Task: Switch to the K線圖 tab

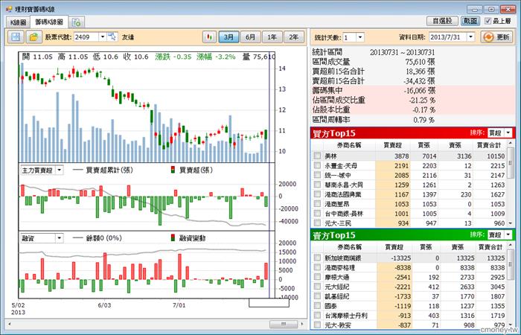Action: (18, 22)
